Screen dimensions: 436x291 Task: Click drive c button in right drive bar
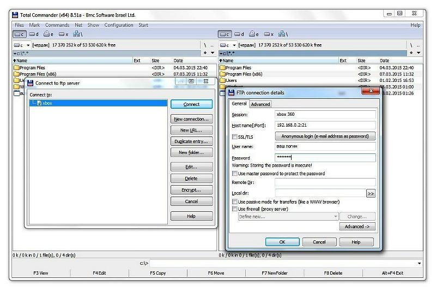(x=224, y=34)
